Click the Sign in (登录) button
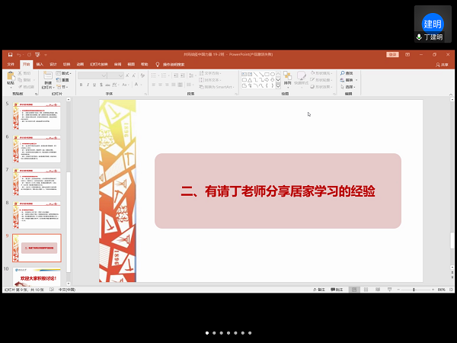 (392, 55)
